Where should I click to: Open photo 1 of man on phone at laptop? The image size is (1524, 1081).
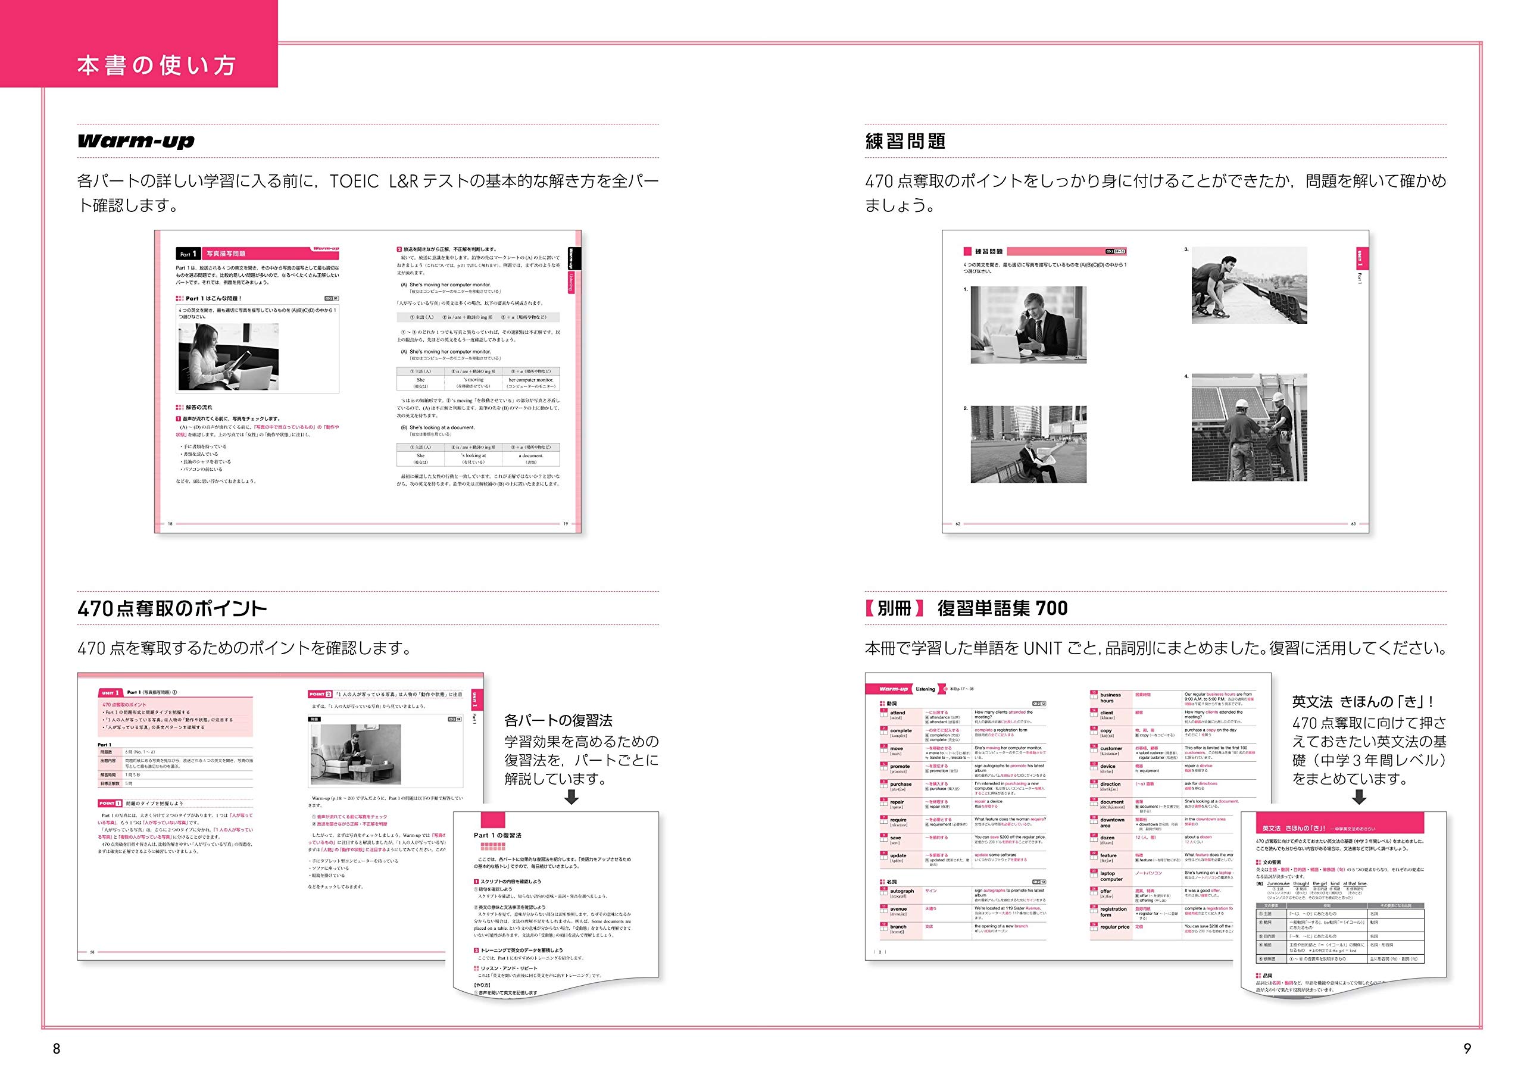[1028, 325]
